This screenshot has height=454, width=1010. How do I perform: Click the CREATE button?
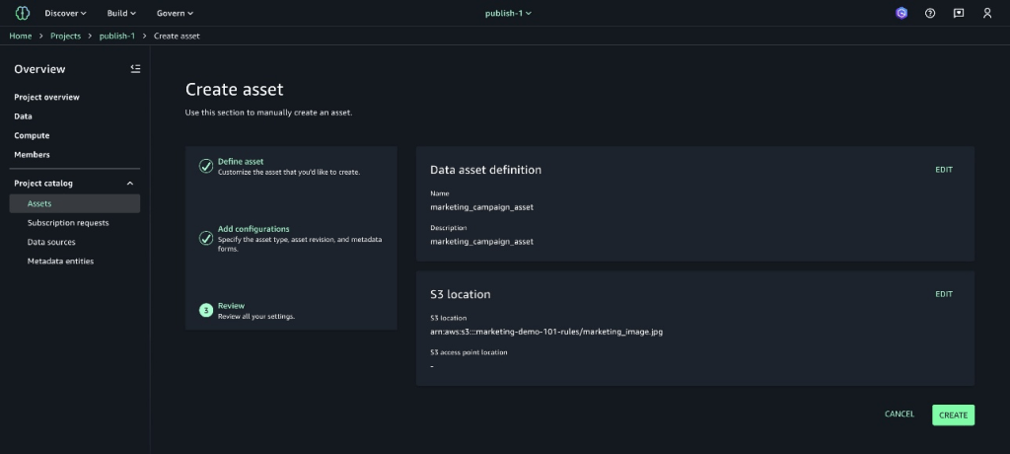point(953,415)
